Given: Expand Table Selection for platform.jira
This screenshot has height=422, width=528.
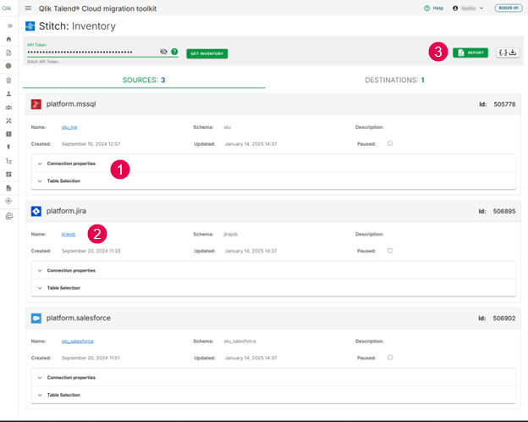Looking at the screenshot, I should pos(273,288).
